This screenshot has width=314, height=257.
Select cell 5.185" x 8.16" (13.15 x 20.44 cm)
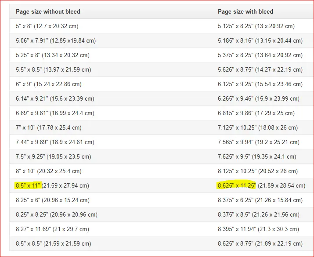pyautogui.click(x=260, y=40)
